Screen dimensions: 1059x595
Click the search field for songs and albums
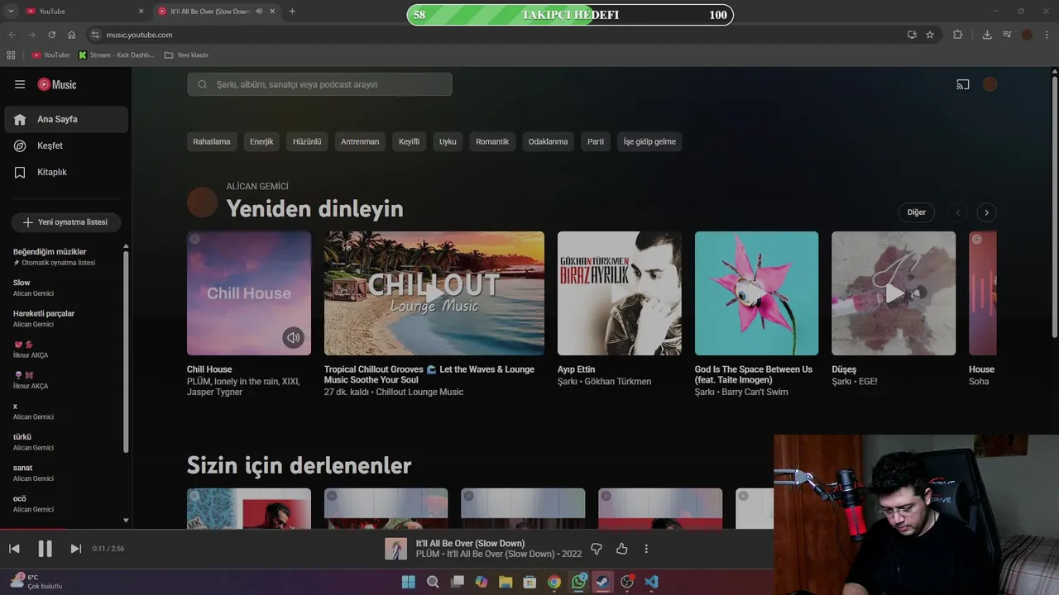point(319,84)
